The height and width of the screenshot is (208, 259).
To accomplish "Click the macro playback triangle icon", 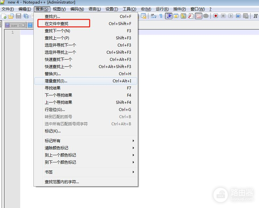I will tap(231, 16).
